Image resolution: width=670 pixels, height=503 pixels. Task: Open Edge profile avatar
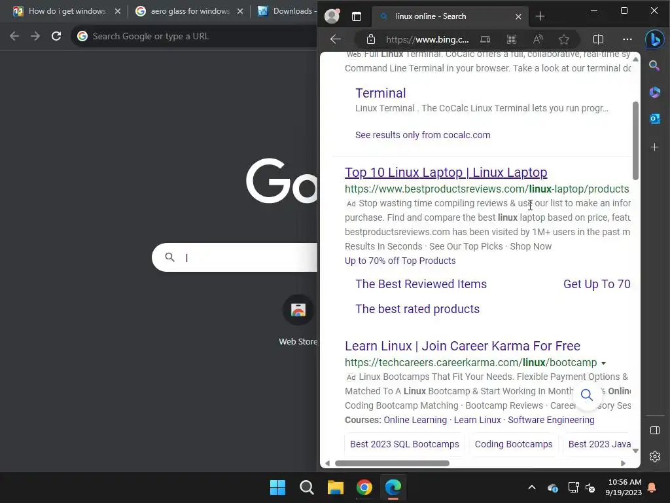pos(332,16)
